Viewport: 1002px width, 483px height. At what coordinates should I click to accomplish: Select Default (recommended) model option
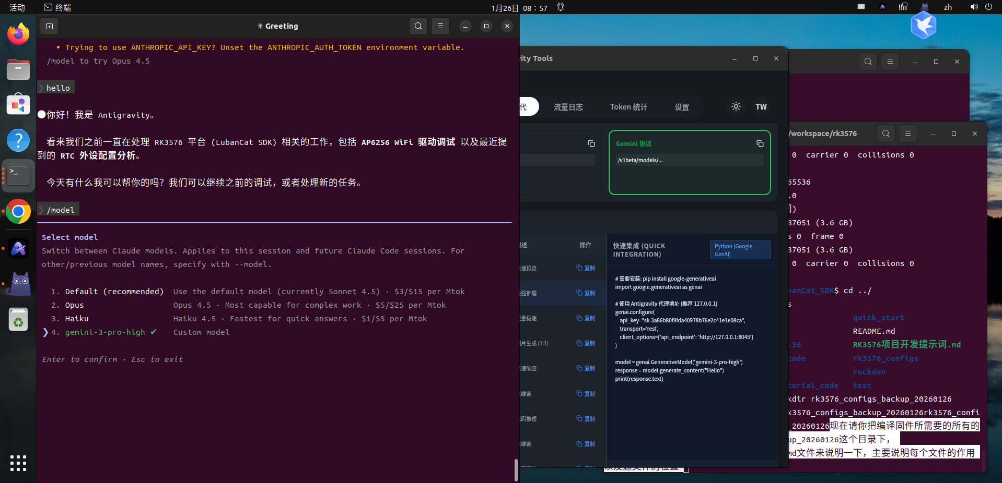tap(258, 292)
